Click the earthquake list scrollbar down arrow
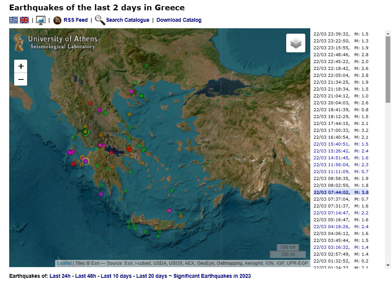The width and height of the screenshot is (391, 282). pos(388,265)
